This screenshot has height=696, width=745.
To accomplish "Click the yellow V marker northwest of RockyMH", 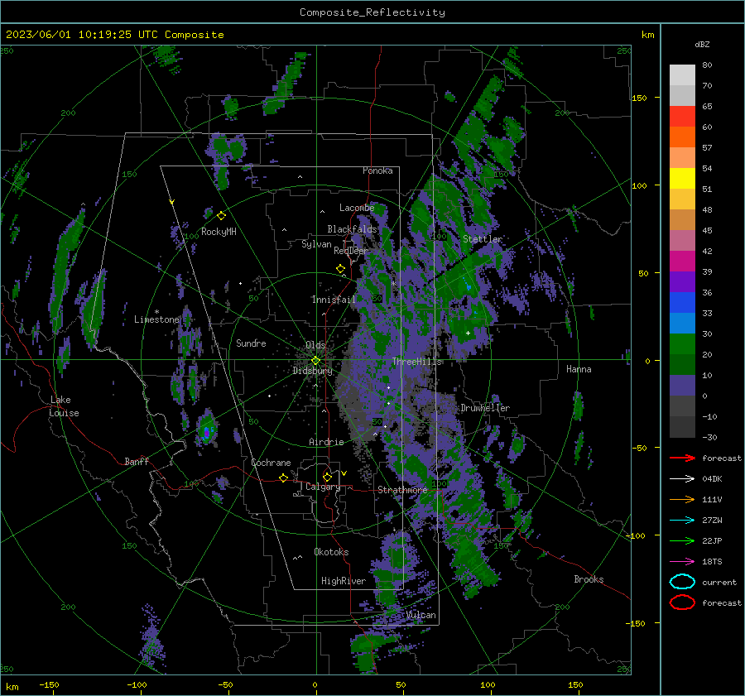I will (172, 202).
